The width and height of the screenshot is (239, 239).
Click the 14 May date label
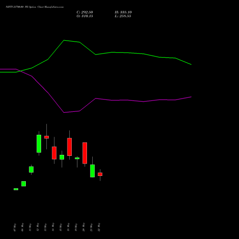(53, 227)
